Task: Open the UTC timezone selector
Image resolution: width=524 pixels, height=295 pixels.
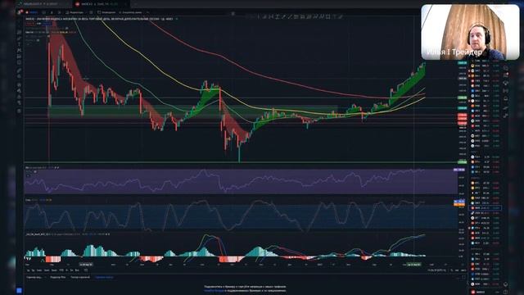Action: (436, 270)
